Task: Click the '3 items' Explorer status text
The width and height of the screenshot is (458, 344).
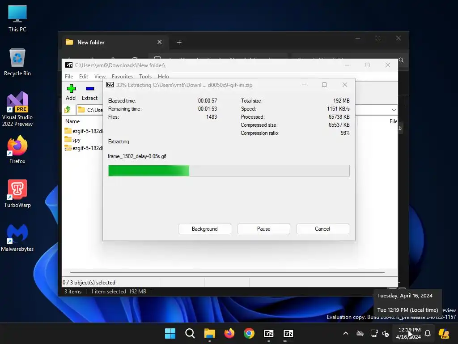Action: click(x=73, y=292)
